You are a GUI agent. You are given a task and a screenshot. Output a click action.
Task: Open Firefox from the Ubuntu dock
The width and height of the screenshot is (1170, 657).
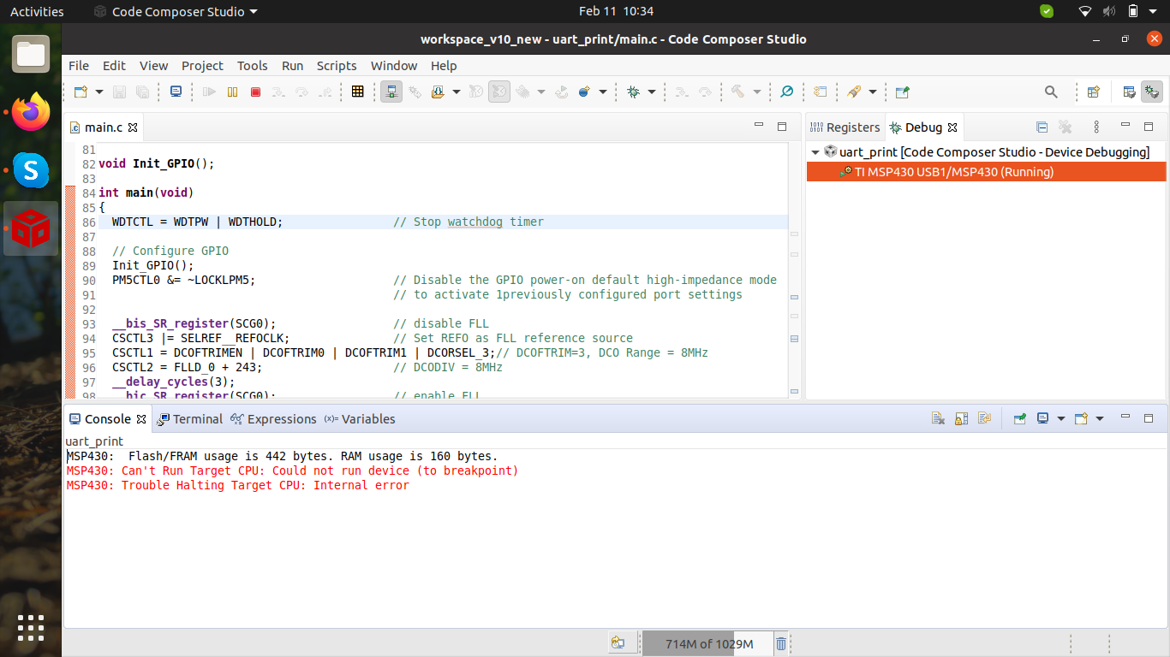(x=31, y=112)
